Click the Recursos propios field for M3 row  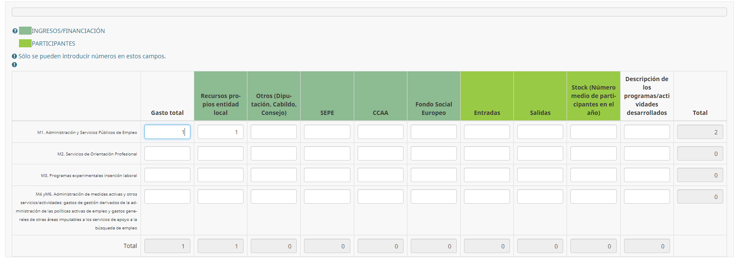[x=220, y=175]
